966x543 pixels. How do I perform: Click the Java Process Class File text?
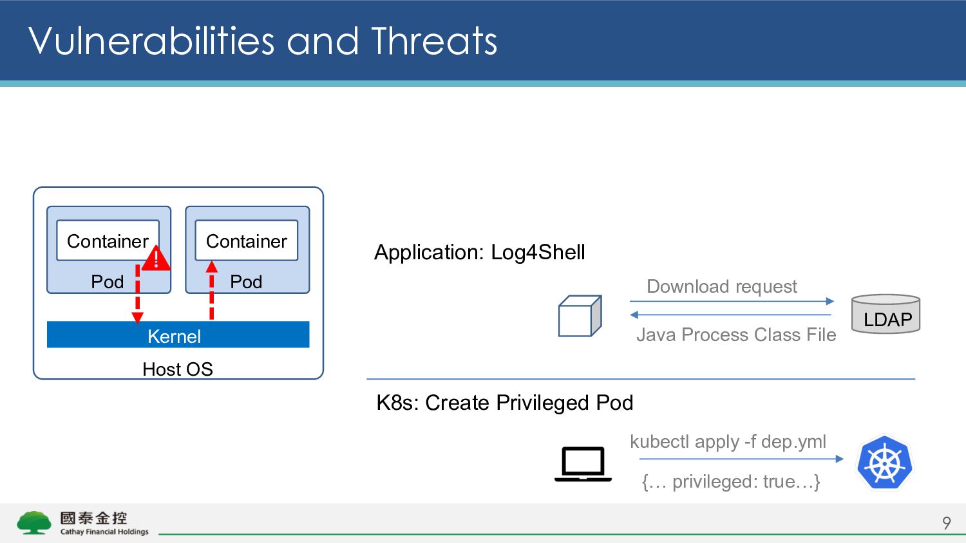[x=736, y=335]
